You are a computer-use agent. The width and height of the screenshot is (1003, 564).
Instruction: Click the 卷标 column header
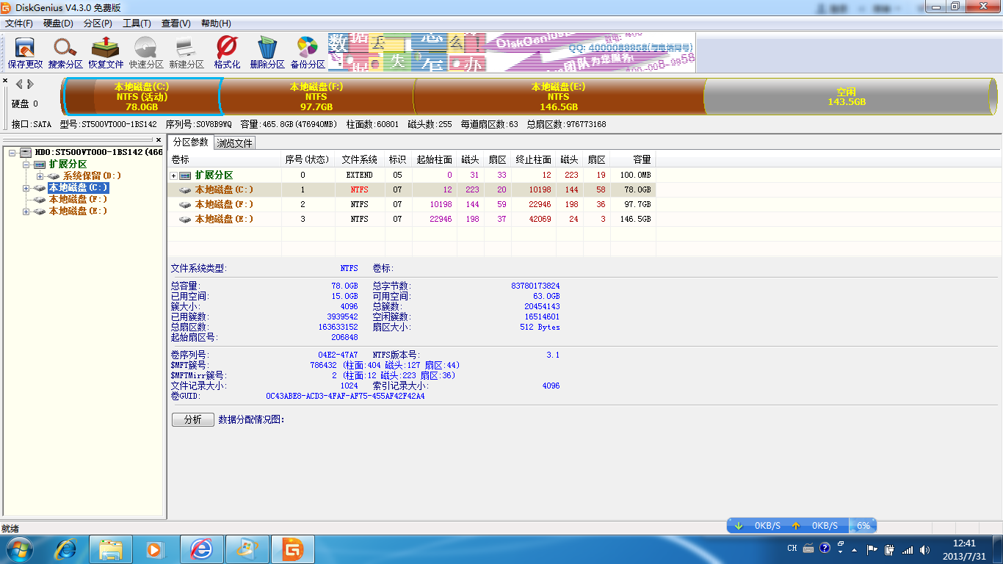(x=225, y=159)
